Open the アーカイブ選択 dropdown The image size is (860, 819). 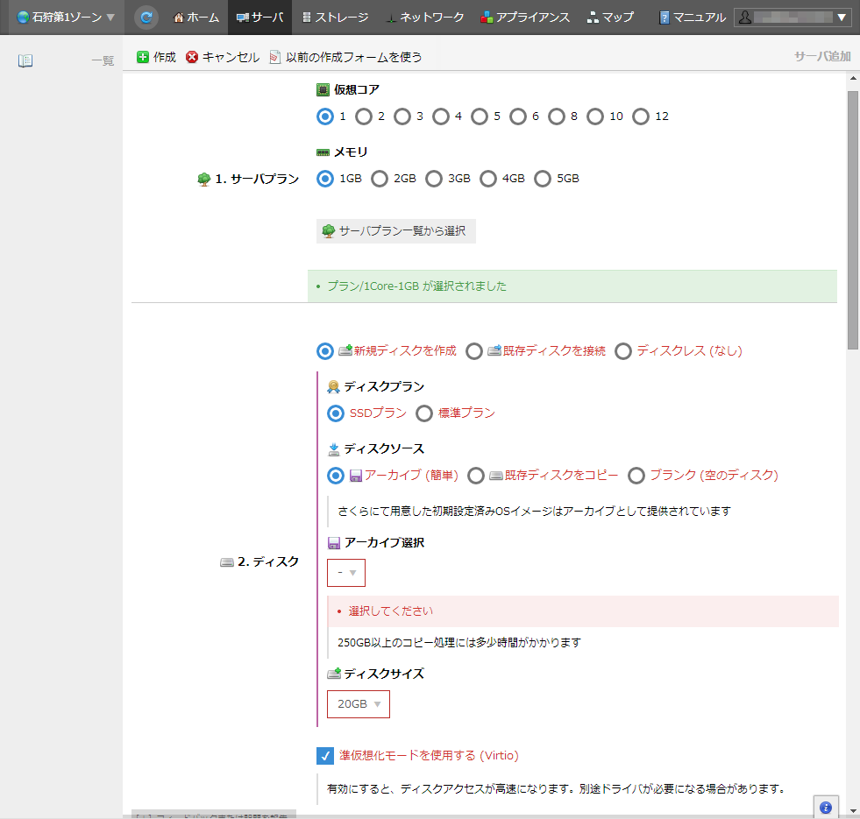[x=346, y=573]
